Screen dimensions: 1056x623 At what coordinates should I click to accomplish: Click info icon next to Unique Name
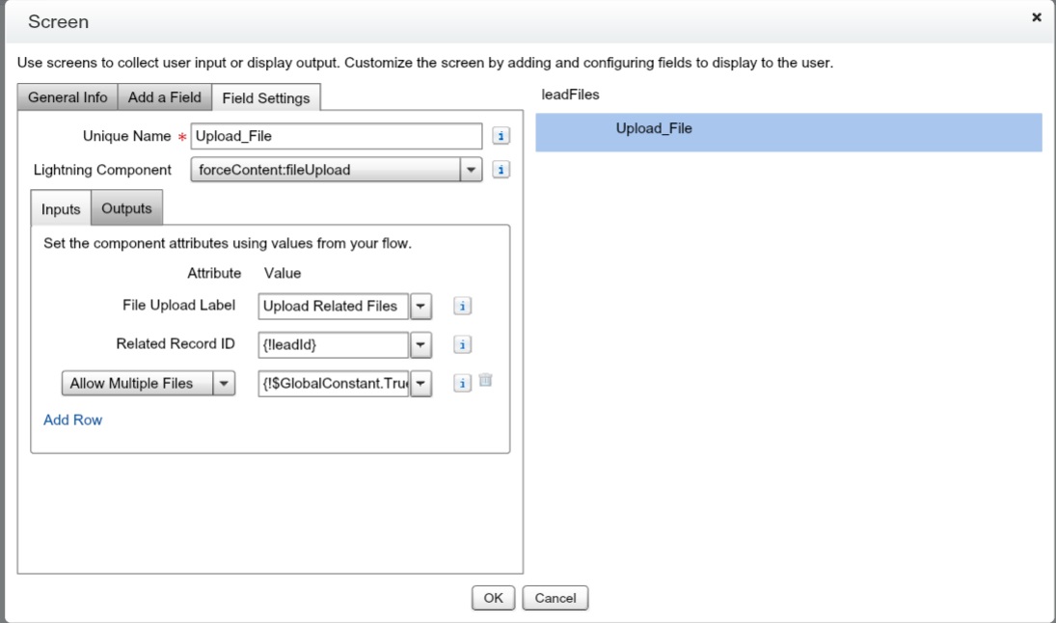click(501, 136)
